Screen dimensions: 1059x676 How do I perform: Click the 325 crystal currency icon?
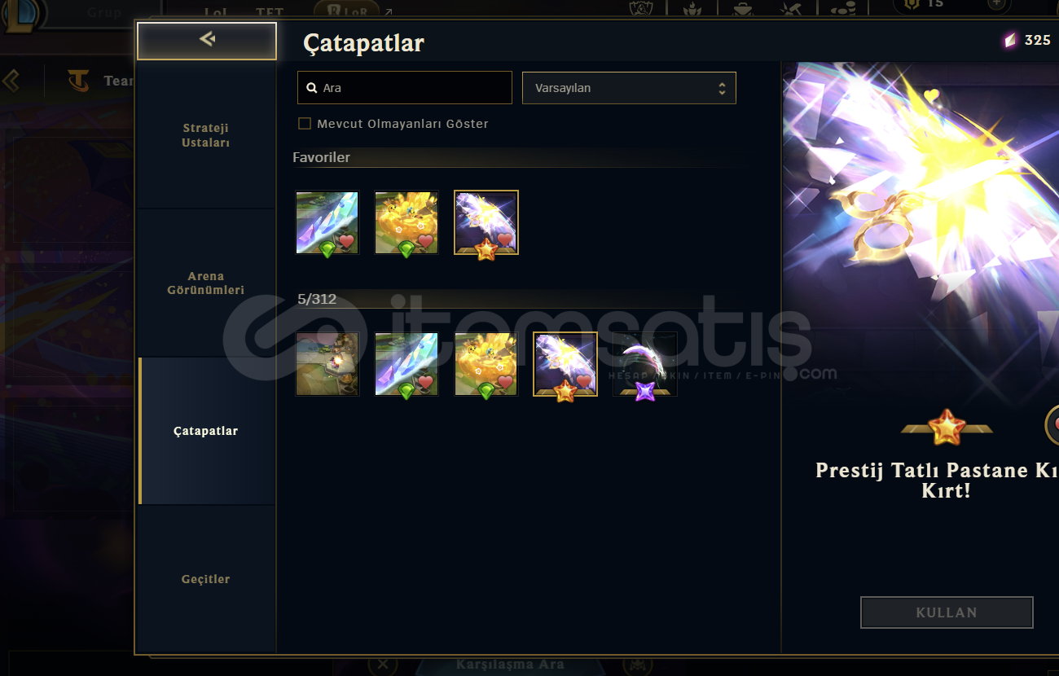(x=1010, y=40)
